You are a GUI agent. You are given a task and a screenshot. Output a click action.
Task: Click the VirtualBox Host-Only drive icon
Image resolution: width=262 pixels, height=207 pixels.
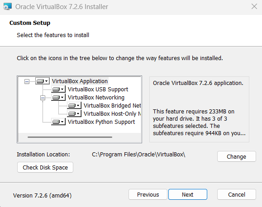click(x=74, y=114)
